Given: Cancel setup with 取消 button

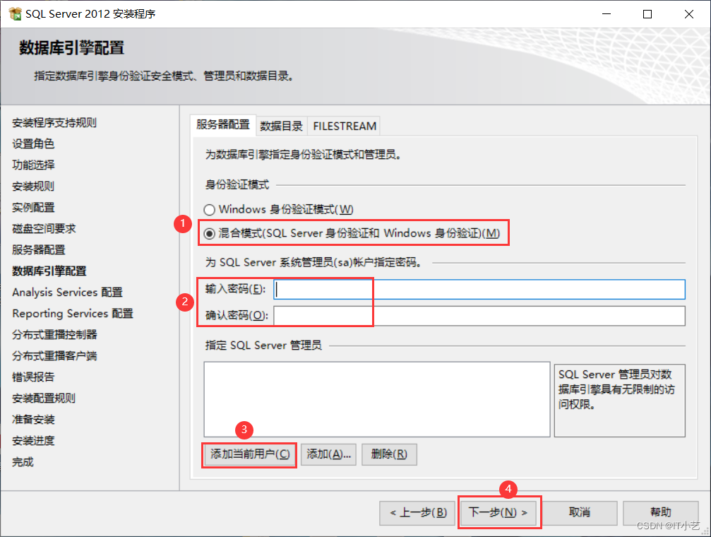Looking at the screenshot, I should point(580,513).
